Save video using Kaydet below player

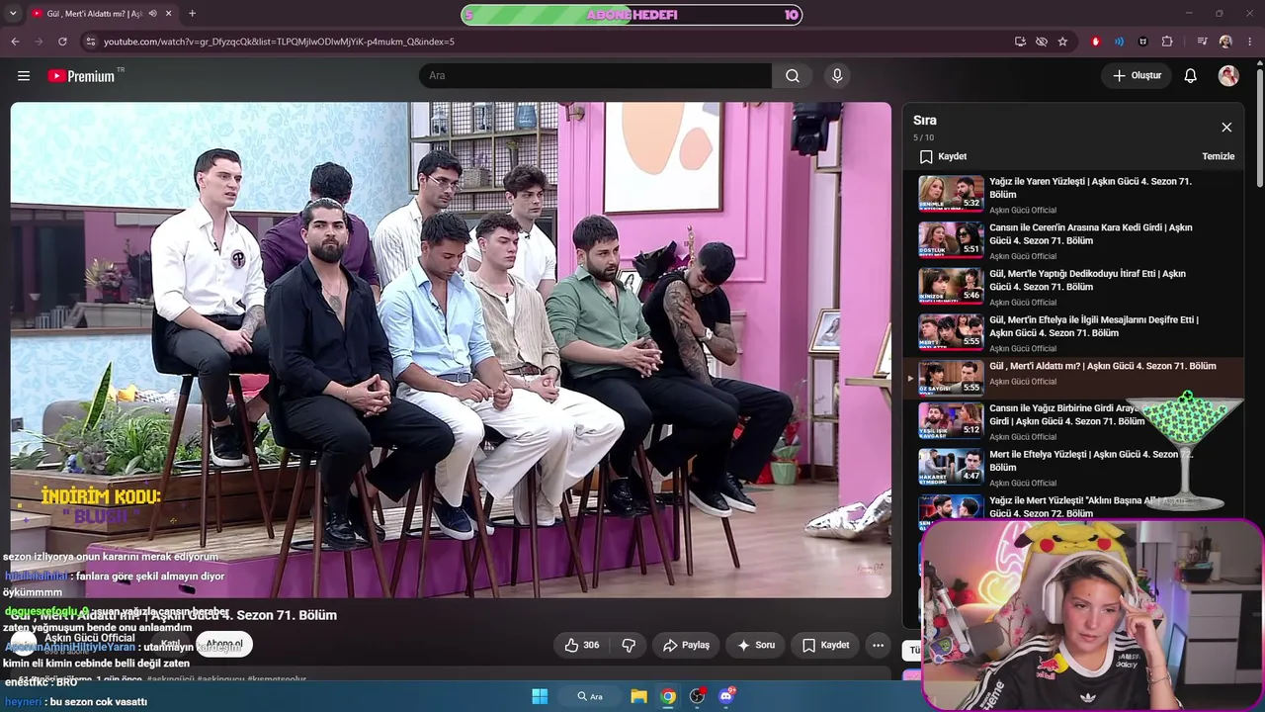(825, 645)
